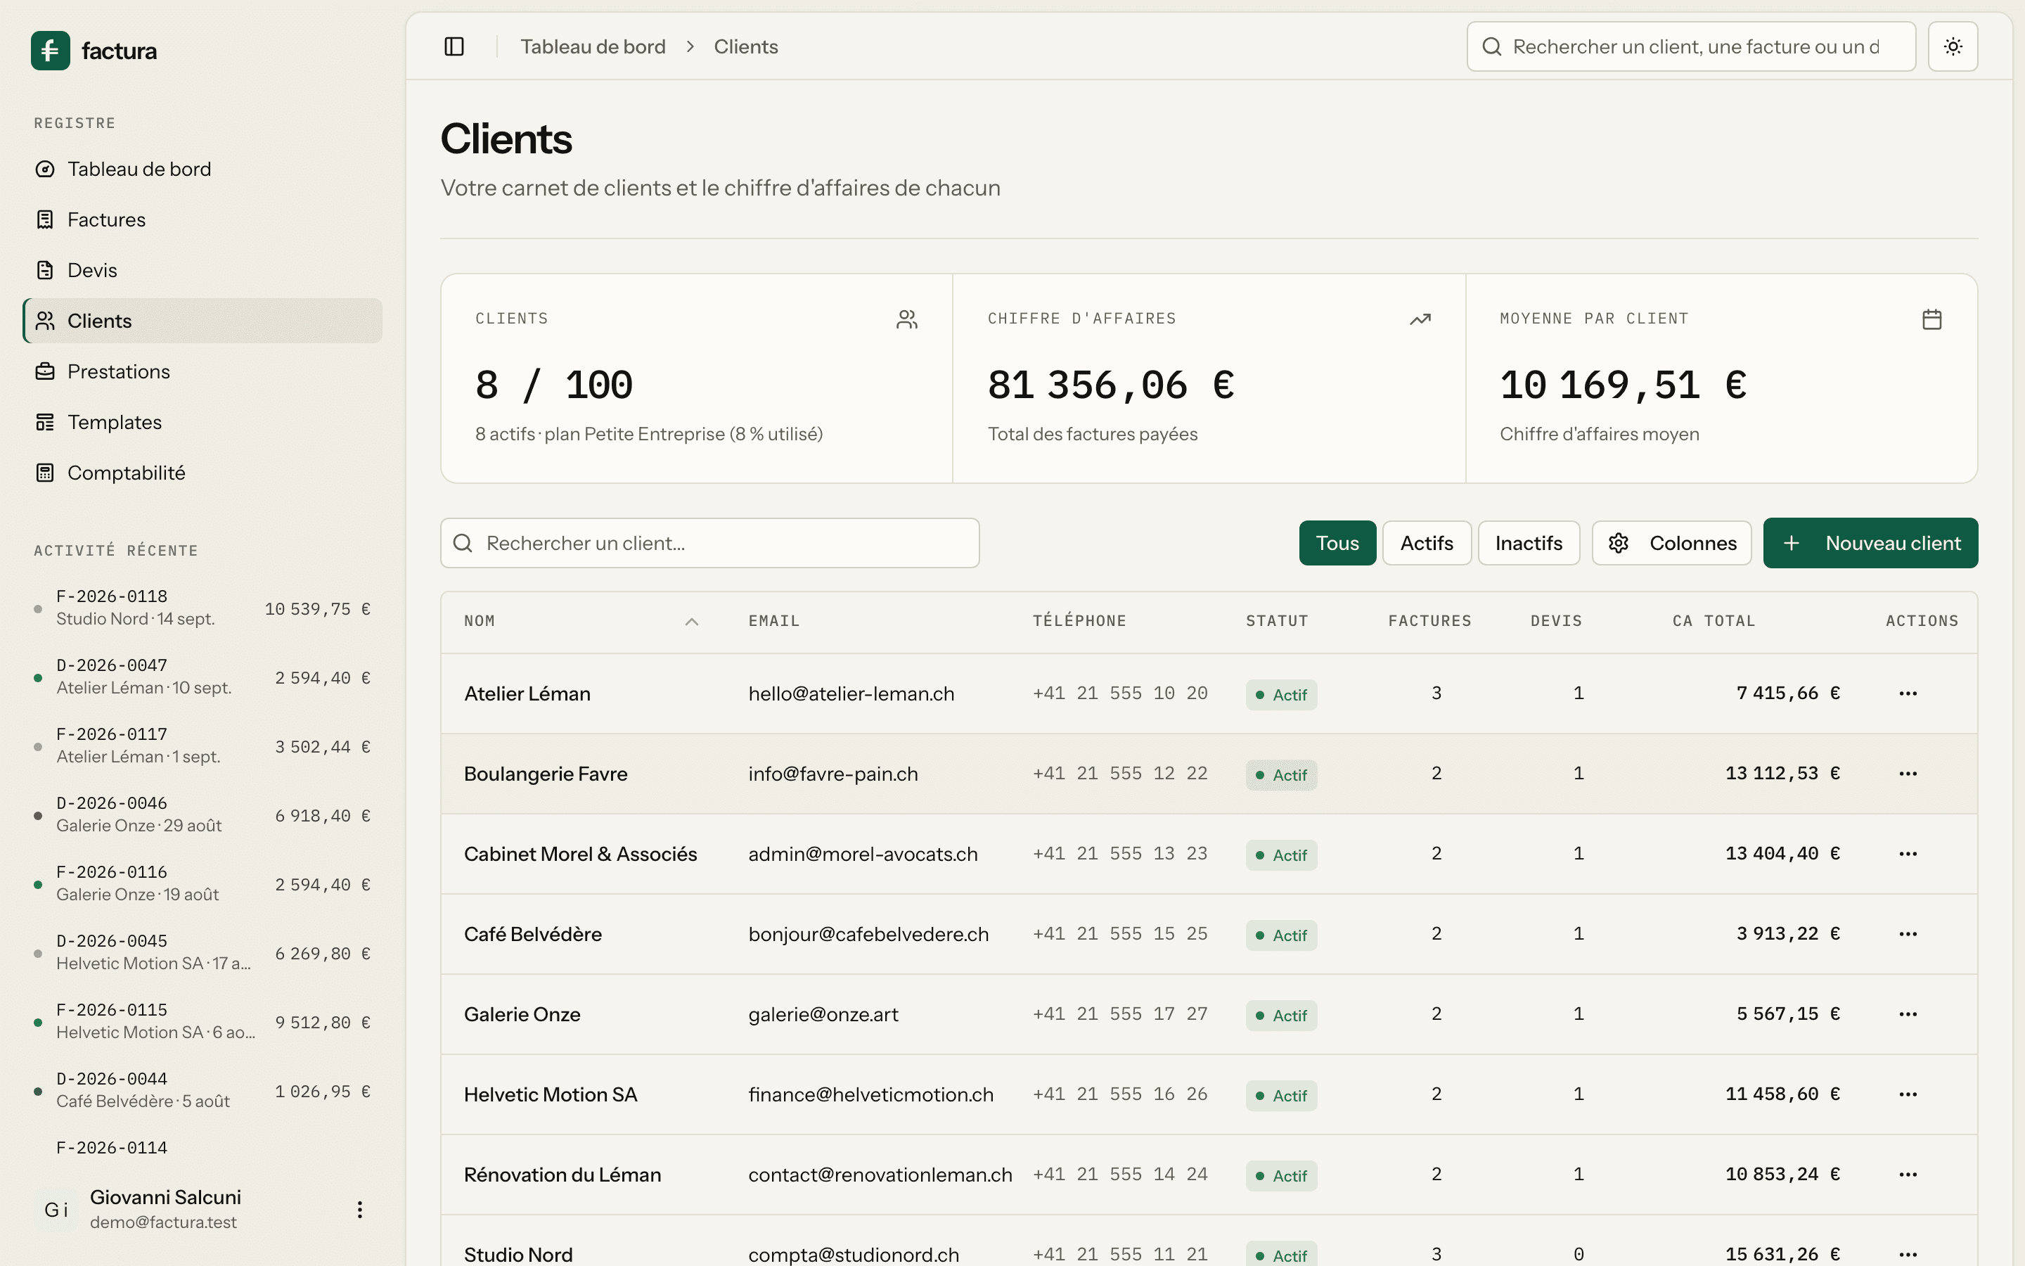Screen dimensions: 2025x1266
Task: Open recent invoice F-2026-0115
Action: 202,1021
